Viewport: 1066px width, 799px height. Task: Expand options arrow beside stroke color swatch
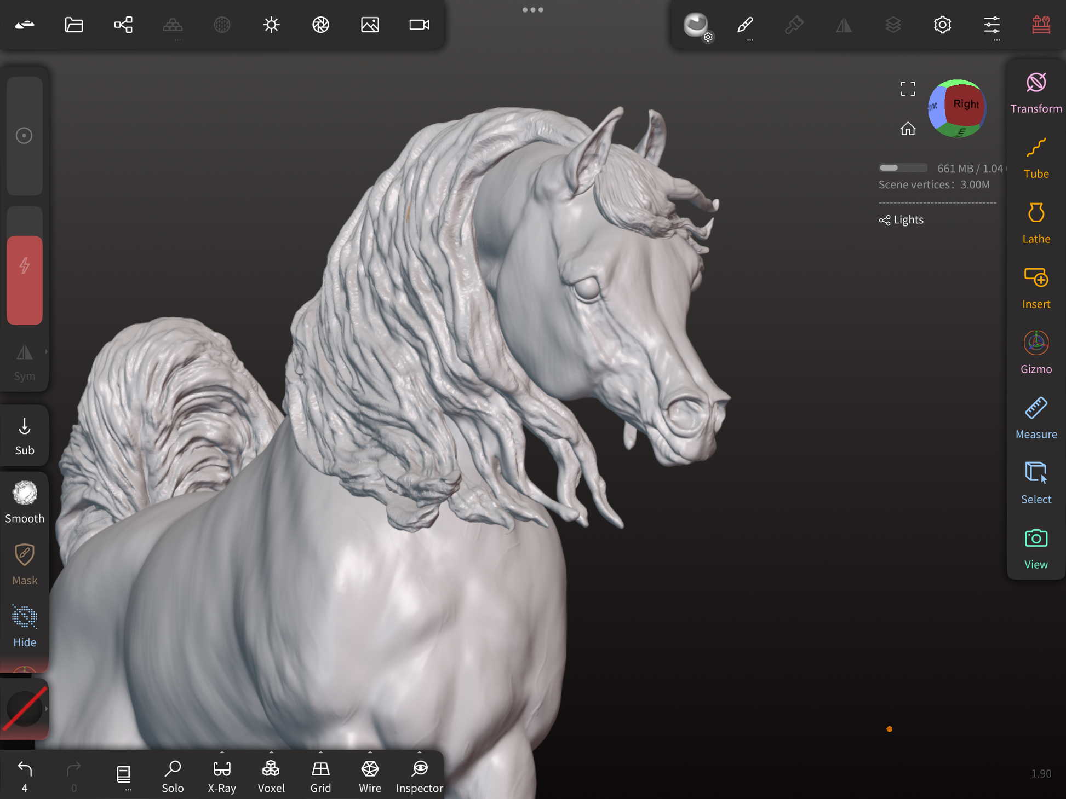pos(47,709)
